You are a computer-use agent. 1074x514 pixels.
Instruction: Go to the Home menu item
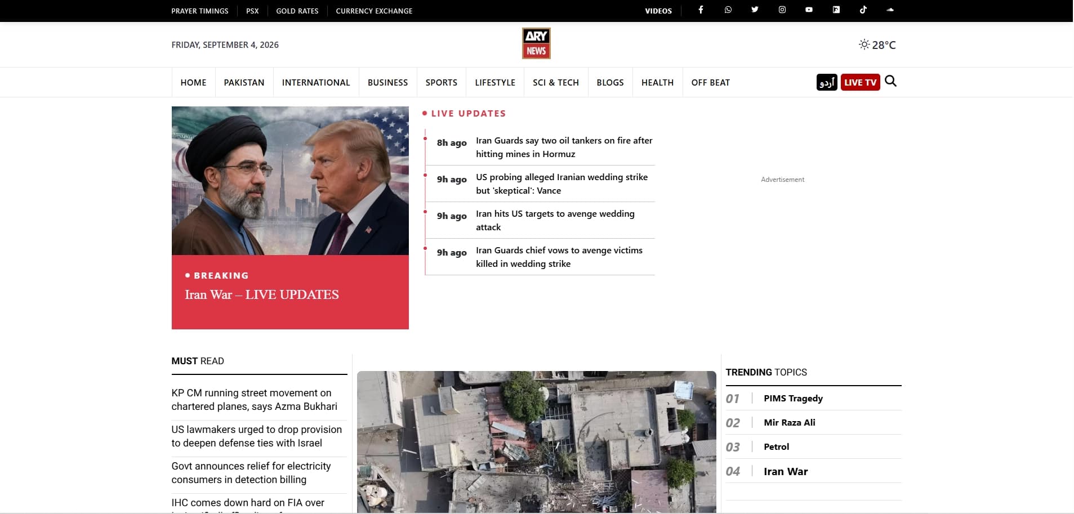coord(193,82)
